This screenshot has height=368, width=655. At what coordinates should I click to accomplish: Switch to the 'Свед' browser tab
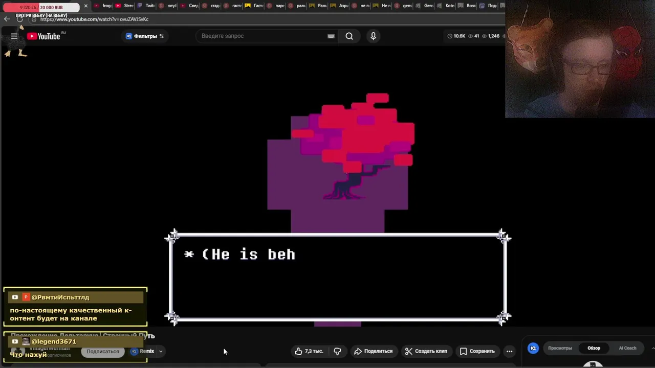[x=189, y=6]
